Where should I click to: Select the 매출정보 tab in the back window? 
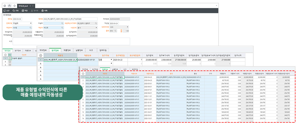click(x=28, y=51)
